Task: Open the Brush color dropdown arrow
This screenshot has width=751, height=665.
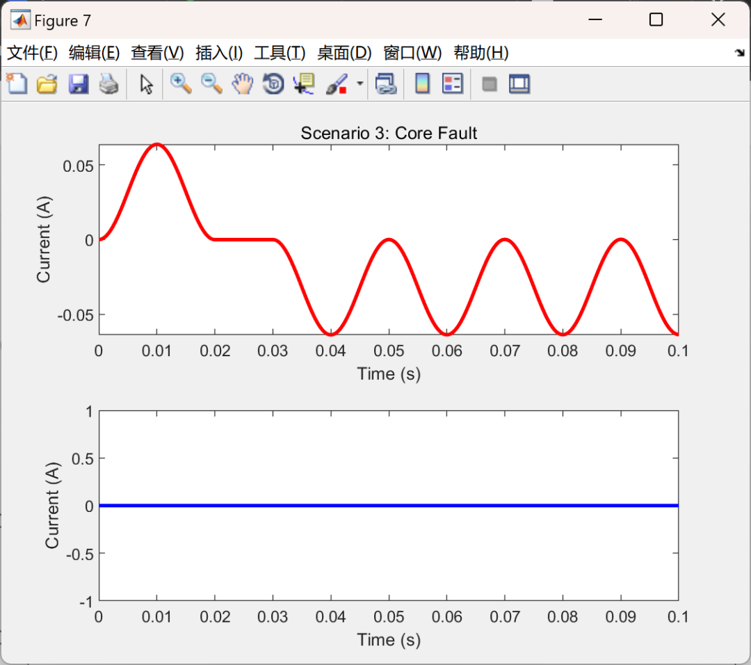Action: [x=360, y=84]
